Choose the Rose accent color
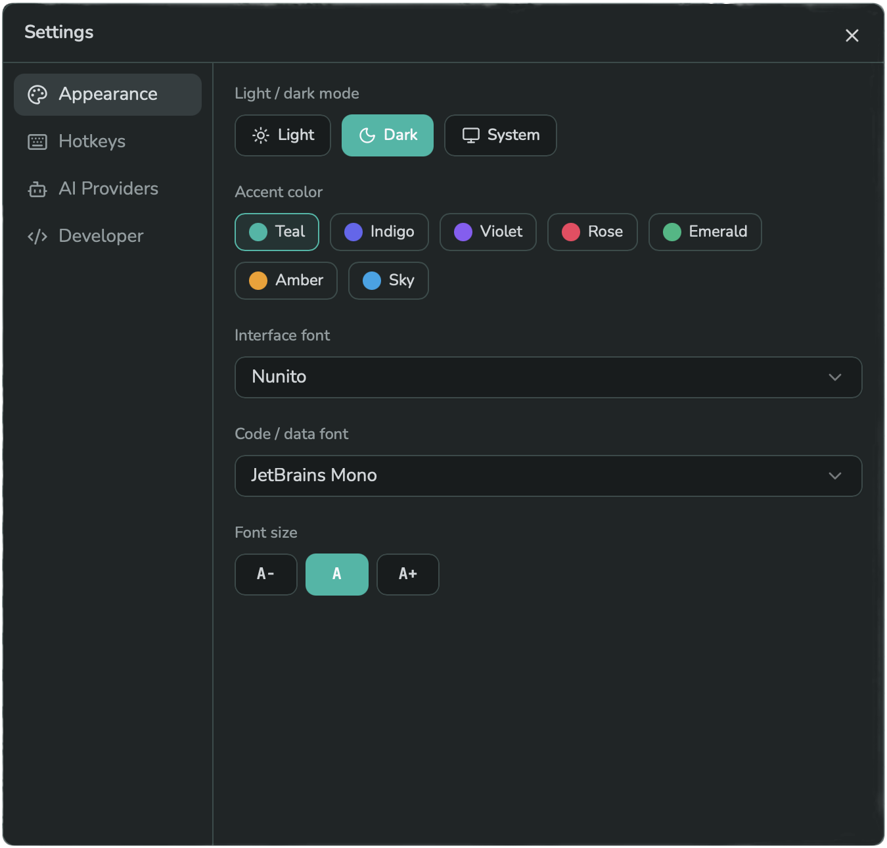Viewport: 887px width, 848px height. (593, 232)
